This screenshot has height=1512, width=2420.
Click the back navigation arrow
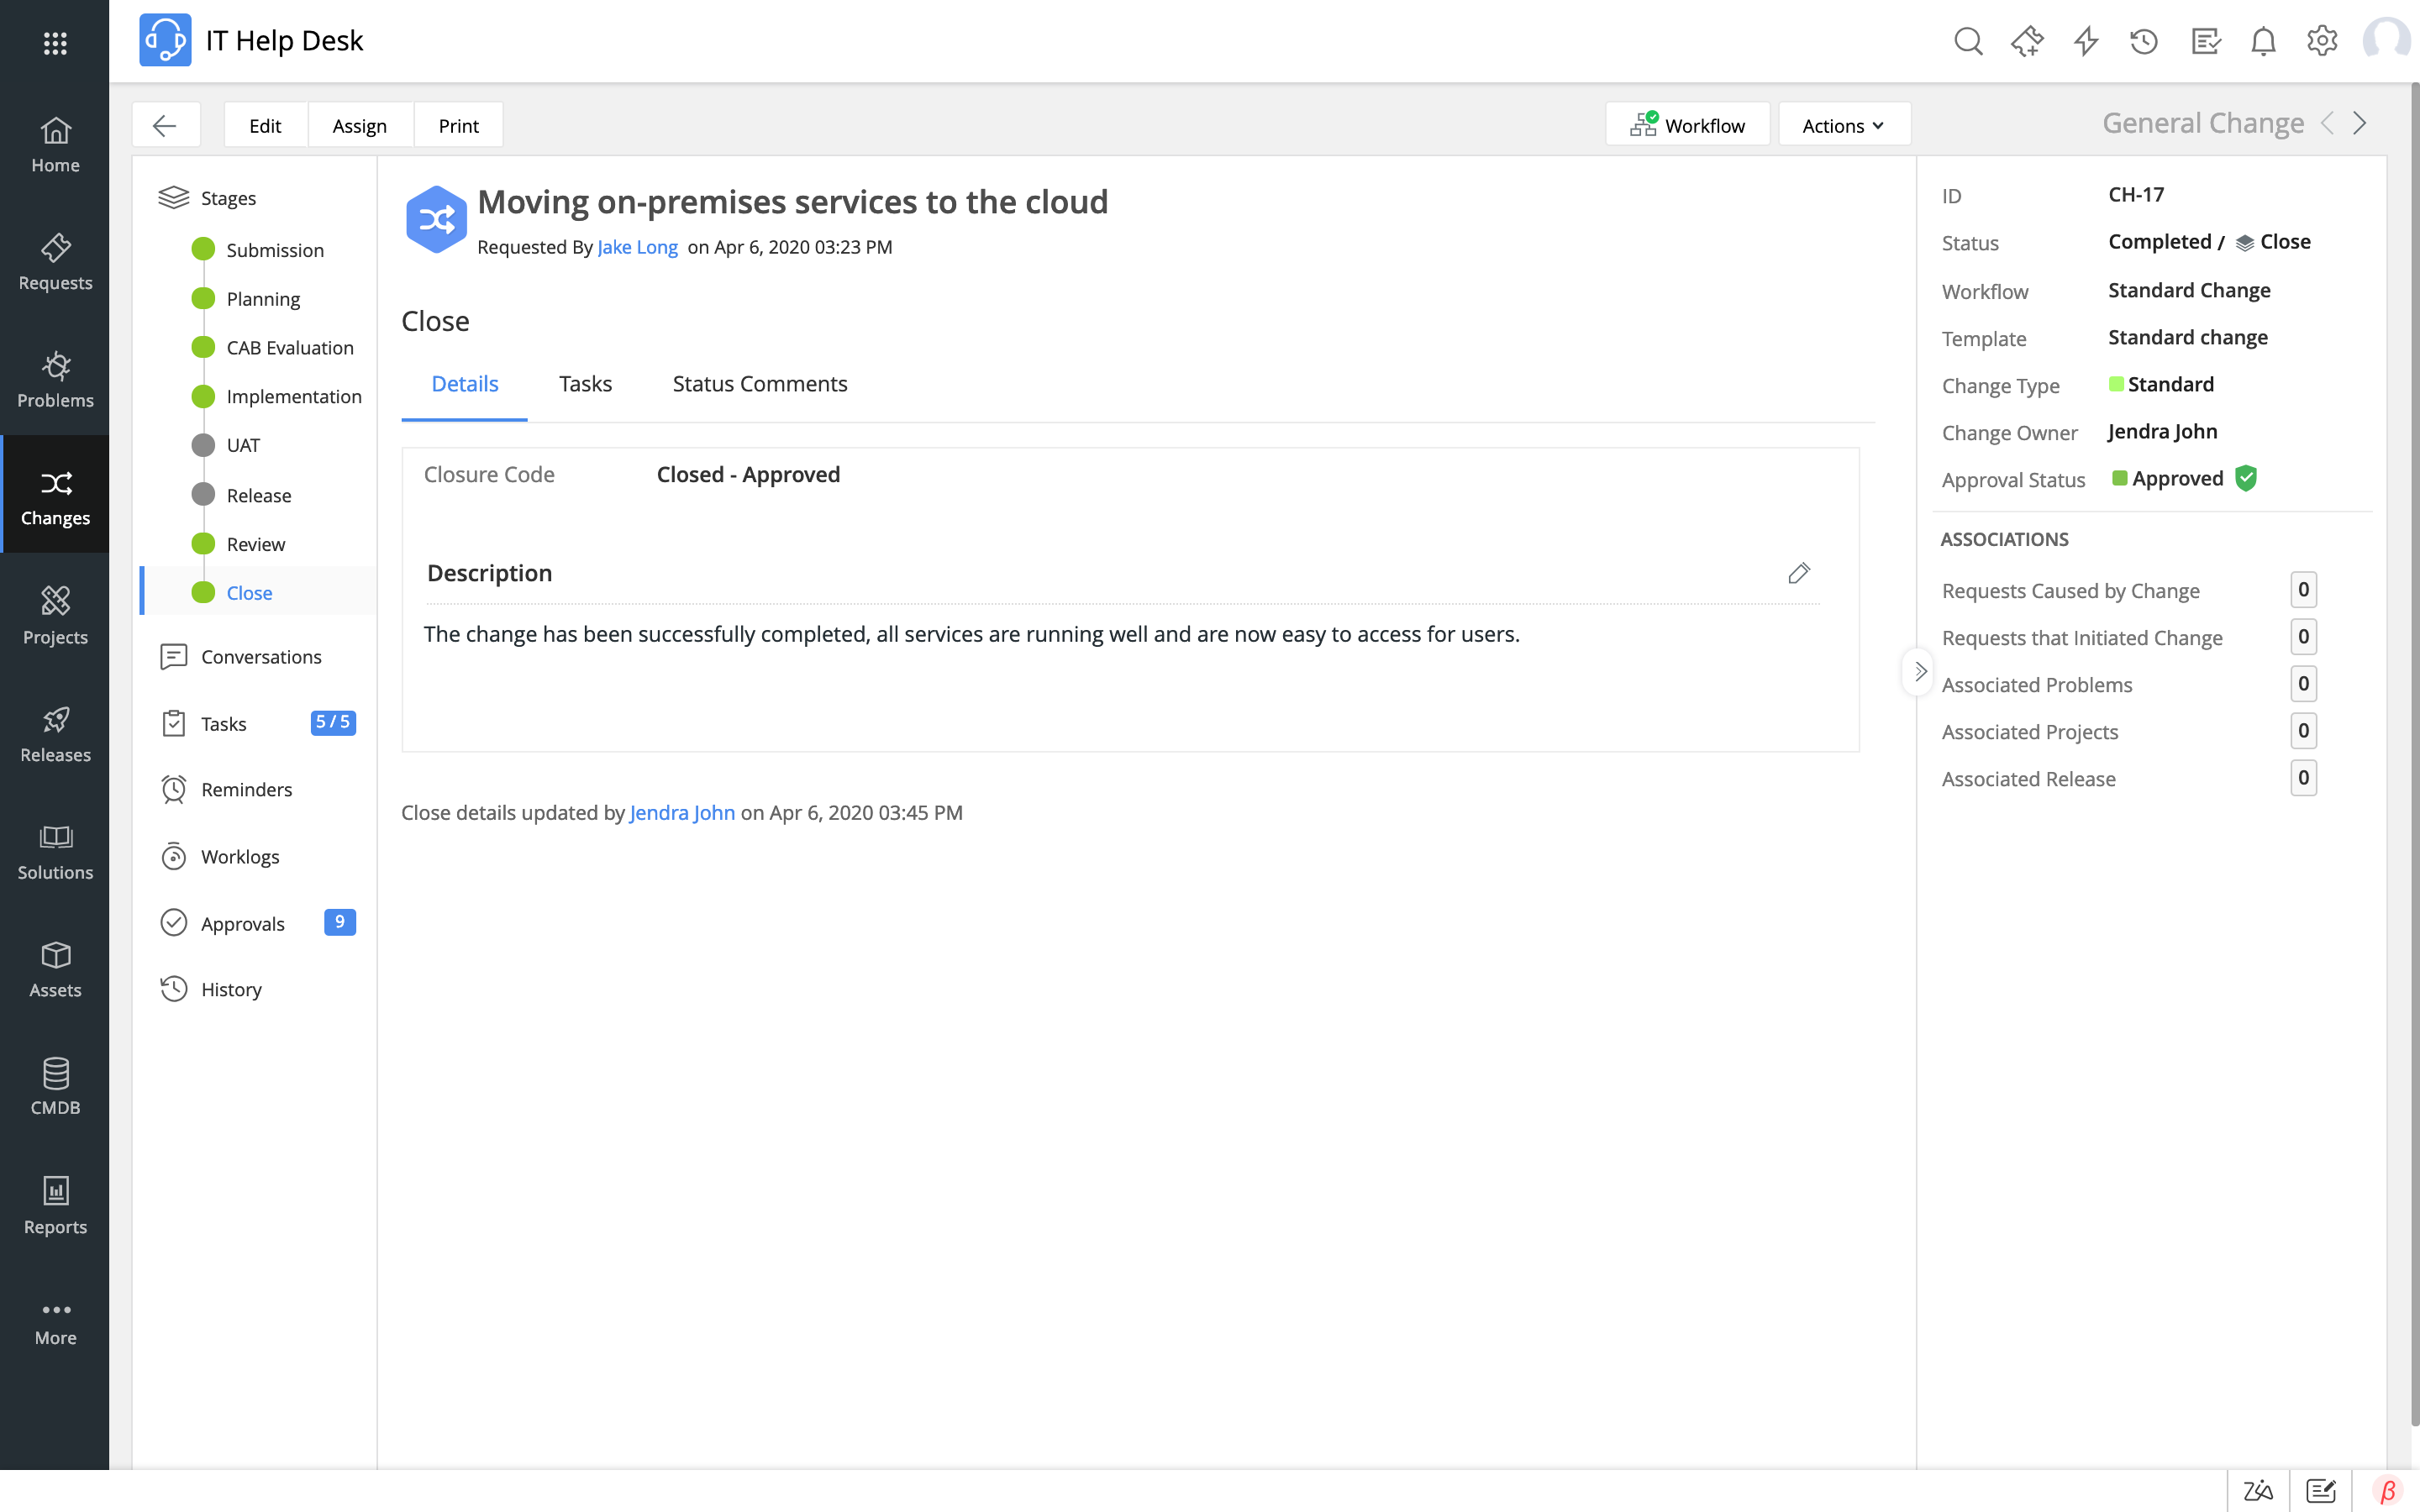point(166,123)
